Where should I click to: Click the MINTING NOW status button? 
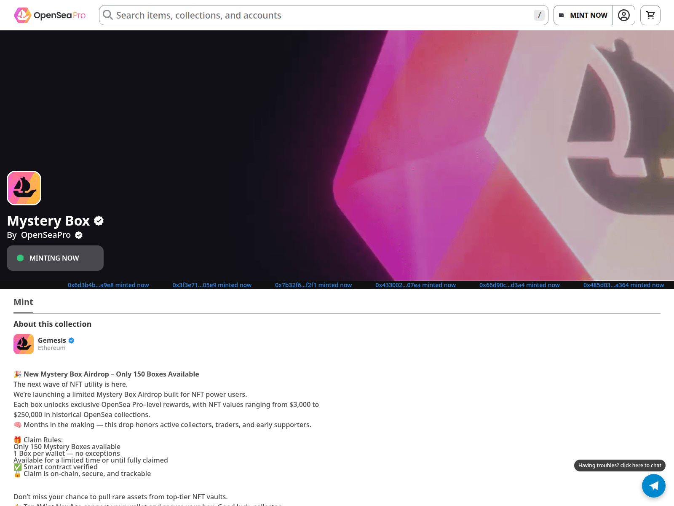[55, 258]
